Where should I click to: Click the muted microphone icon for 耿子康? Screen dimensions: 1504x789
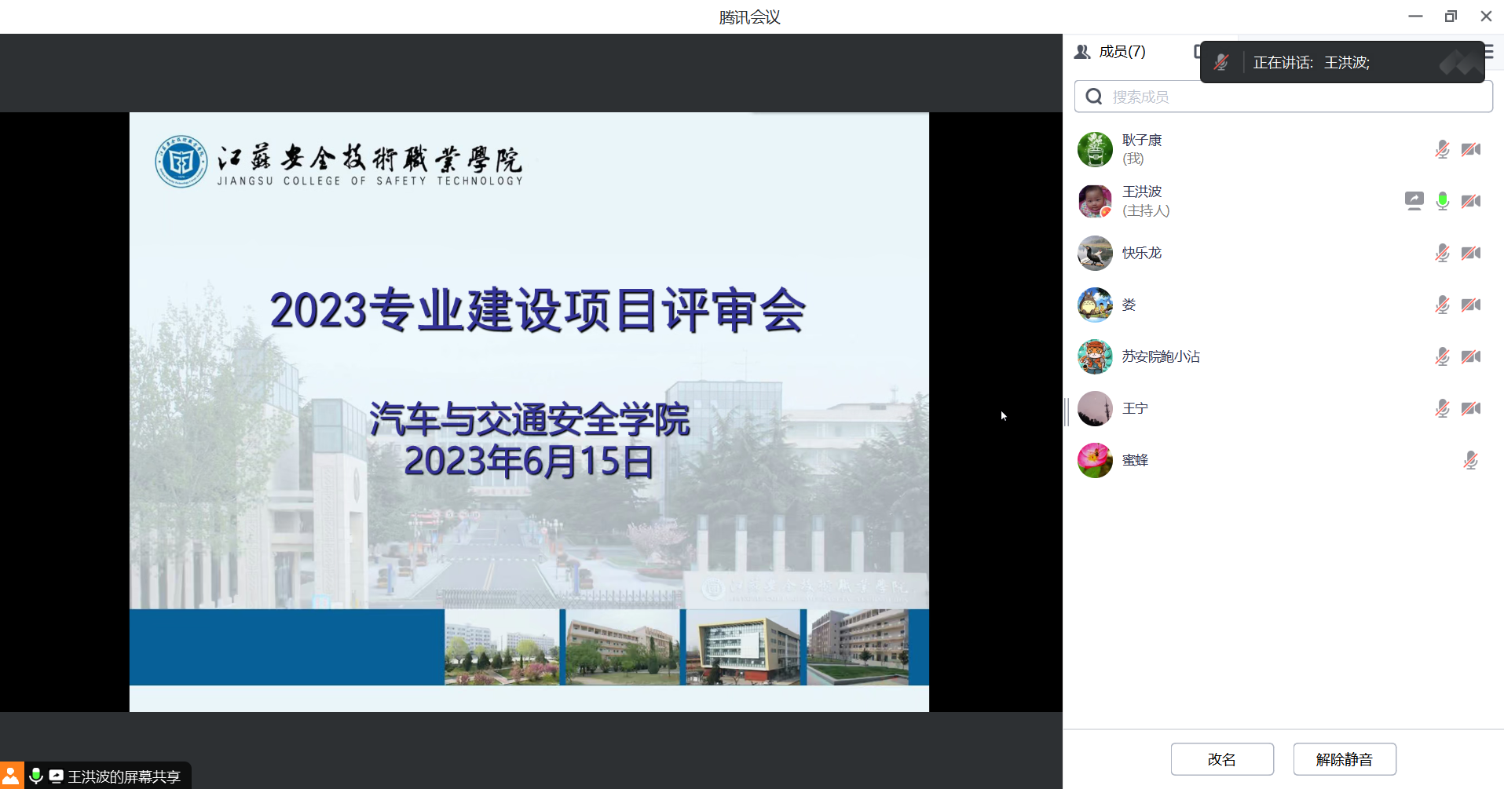[x=1442, y=149]
